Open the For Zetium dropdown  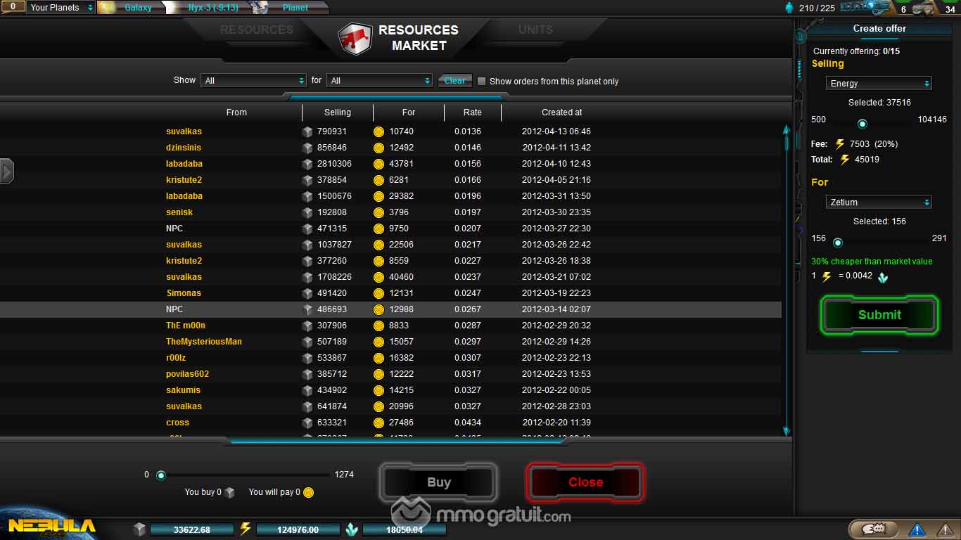pos(879,202)
